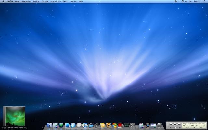Screen dimensions: 208x130
Task: Click the round three-dot icon in menu bar
Action: (175, 1)
